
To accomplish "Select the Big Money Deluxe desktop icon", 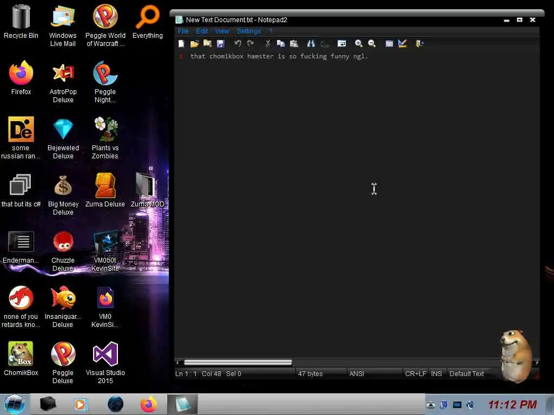I will tap(63, 194).
